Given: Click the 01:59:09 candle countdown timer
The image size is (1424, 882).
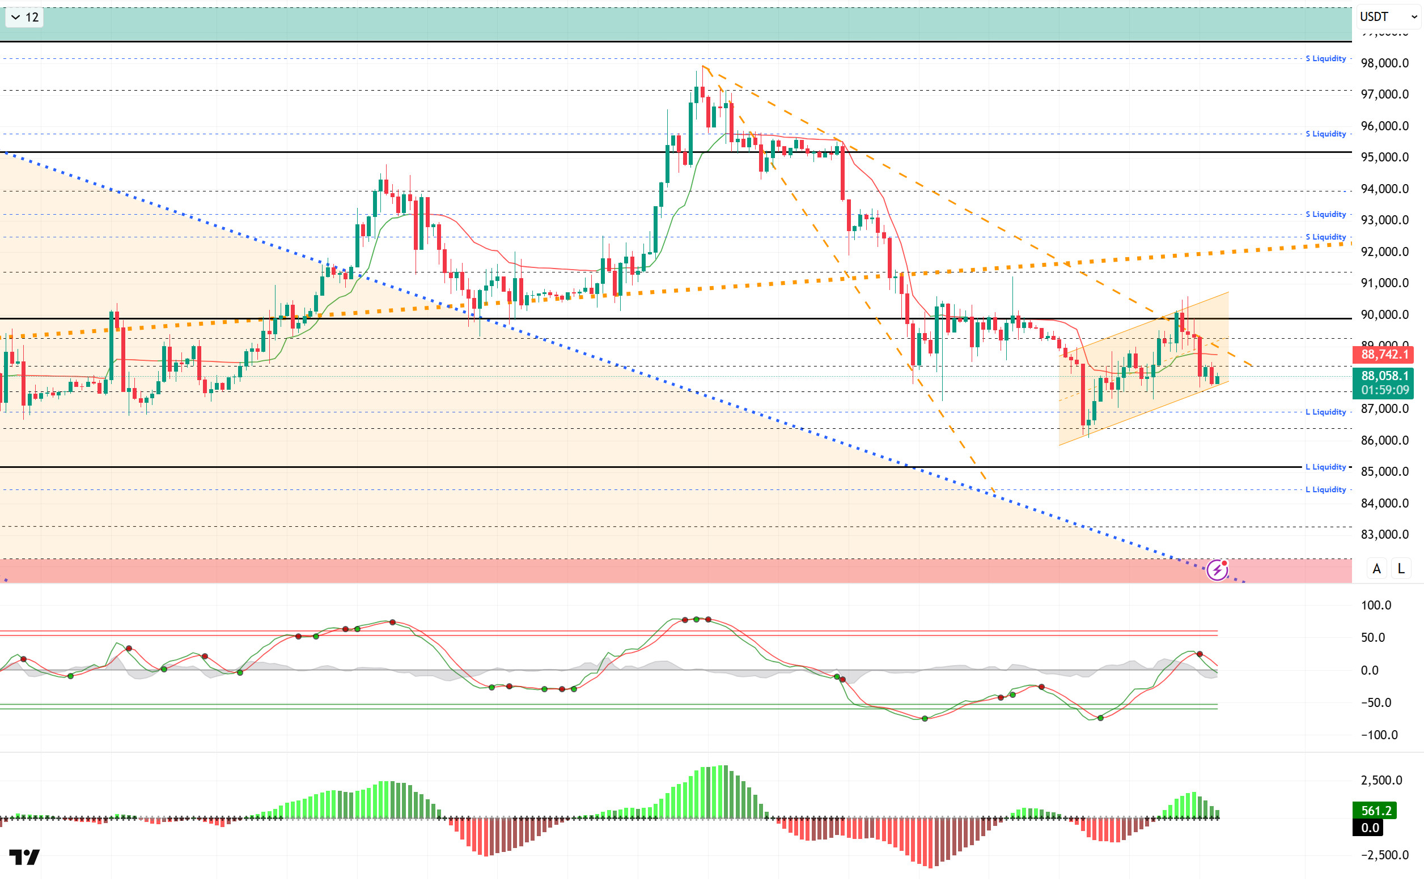Looking at the screenshot, I should 1384,390.
